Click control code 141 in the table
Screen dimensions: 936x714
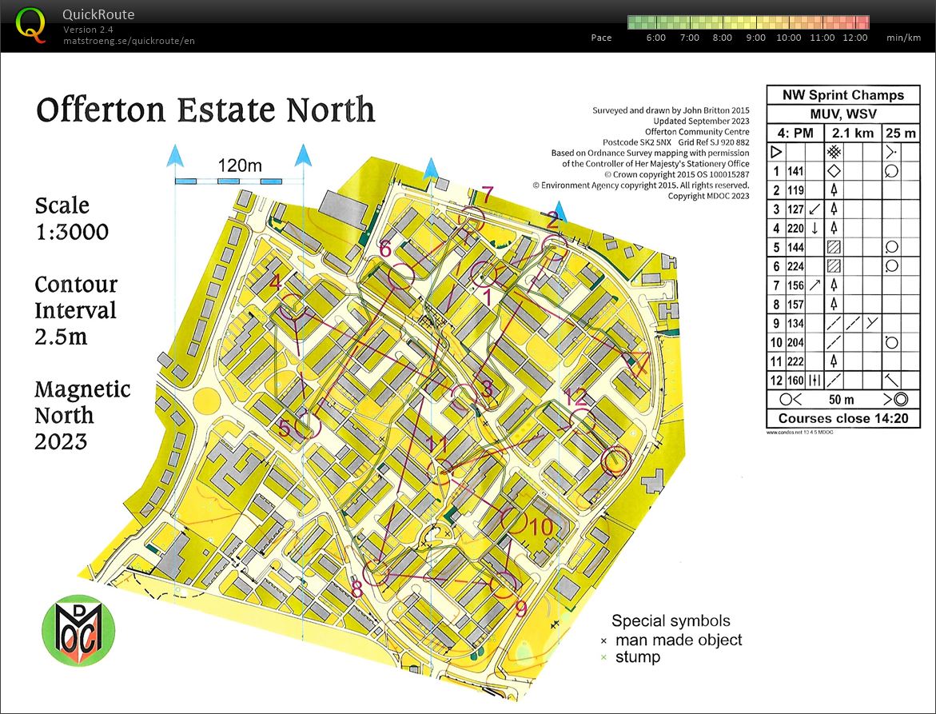795,171
